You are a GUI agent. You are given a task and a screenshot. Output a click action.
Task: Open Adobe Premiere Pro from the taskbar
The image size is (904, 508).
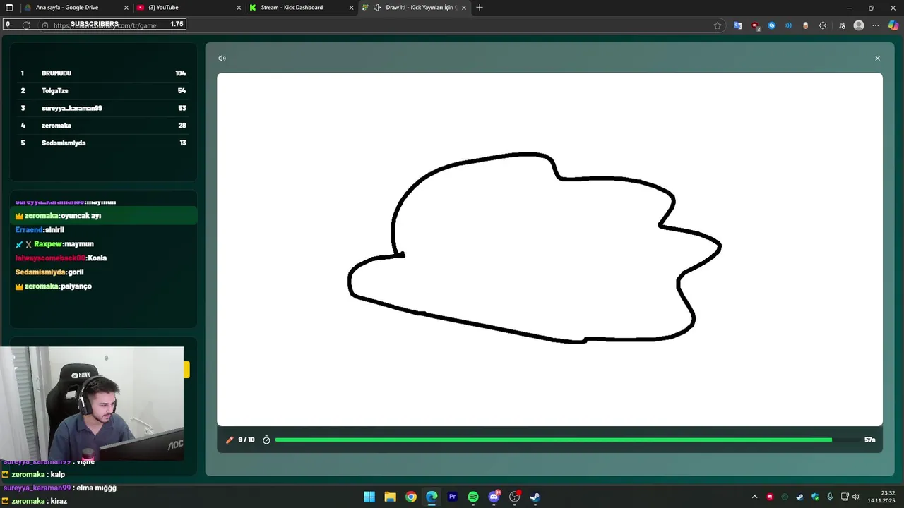453,497
